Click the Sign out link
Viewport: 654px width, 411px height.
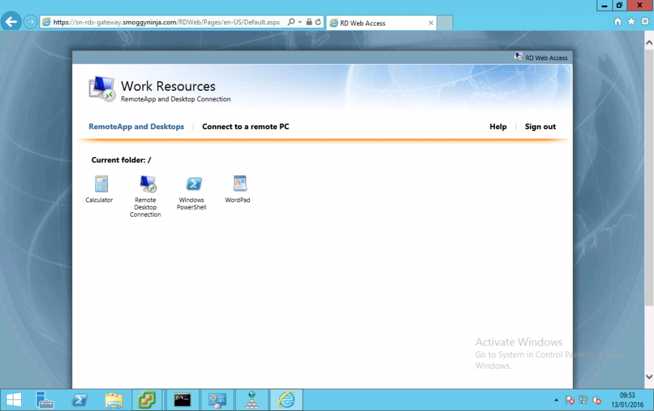coord(540,127)
